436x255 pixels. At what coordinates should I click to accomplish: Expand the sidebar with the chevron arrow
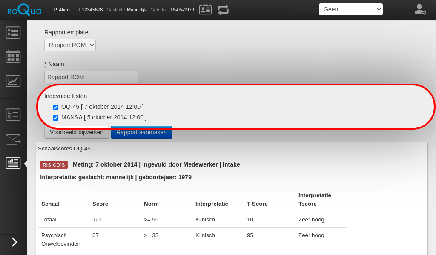pos(14,242)
